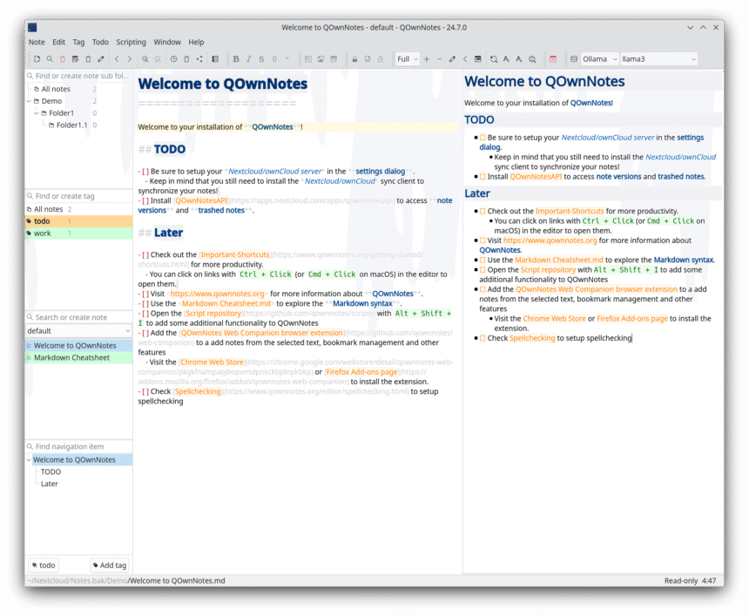
Task: Select the 'work' tag row
Action: pyautogui.click(x=78, y=234)
